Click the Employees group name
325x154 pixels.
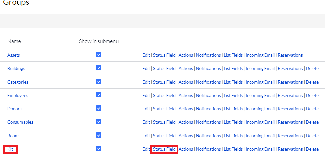[17, 96]
